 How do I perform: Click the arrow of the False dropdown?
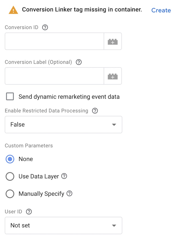[114, 125]
